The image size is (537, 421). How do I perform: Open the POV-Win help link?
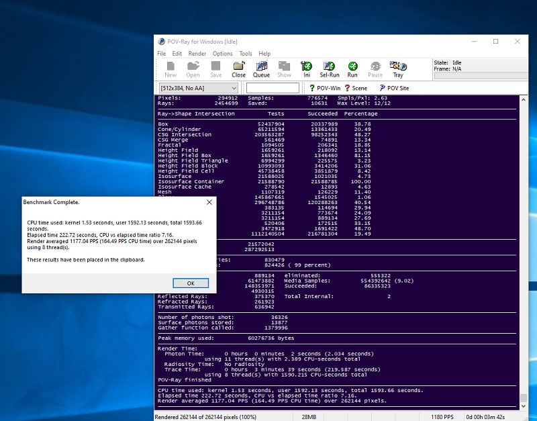325,88
